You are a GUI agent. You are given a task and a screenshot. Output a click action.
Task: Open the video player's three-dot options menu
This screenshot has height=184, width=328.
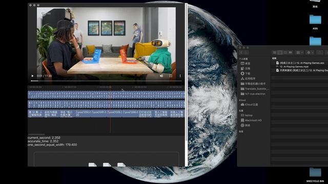180,76
